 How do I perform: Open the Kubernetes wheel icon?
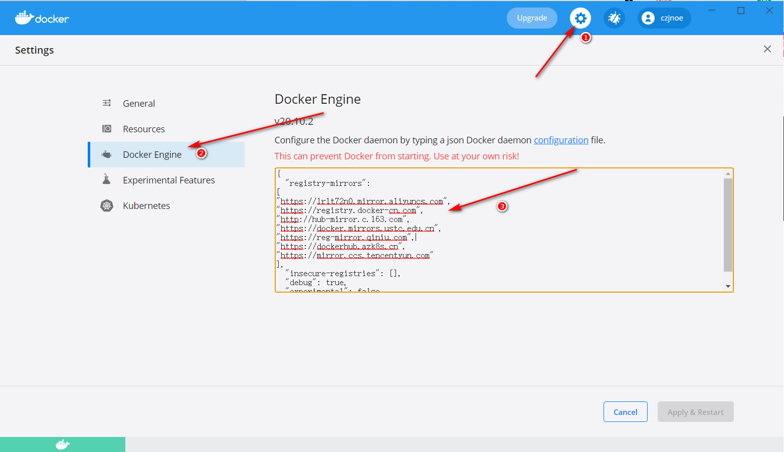tap(107, 205)
